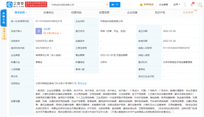Click the registered address text
Viewport: 204px width, 117px height.
pyautogui.click(x=56, y=83)
